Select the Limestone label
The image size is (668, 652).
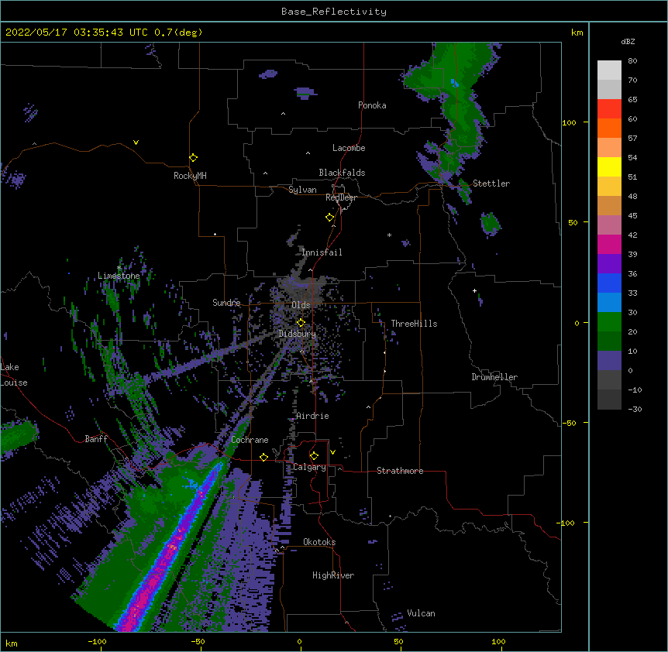tap(119, 276)
